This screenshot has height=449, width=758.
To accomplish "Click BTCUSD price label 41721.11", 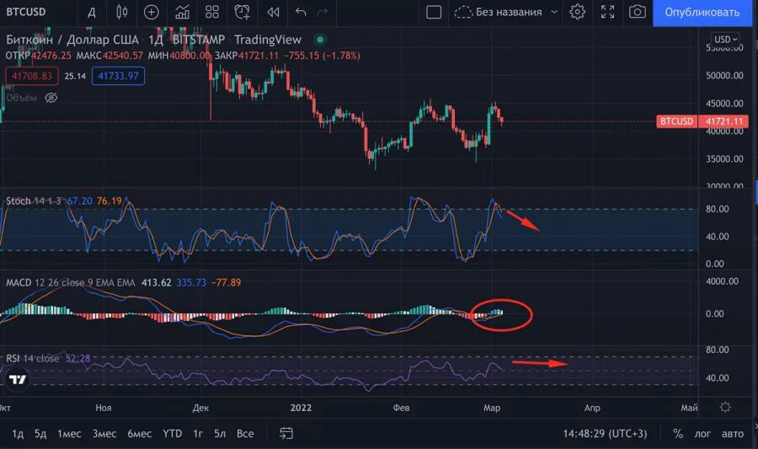I will (702, 121).
